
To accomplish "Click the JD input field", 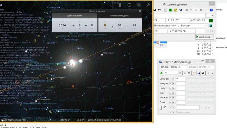I will [x=188, y=107].
